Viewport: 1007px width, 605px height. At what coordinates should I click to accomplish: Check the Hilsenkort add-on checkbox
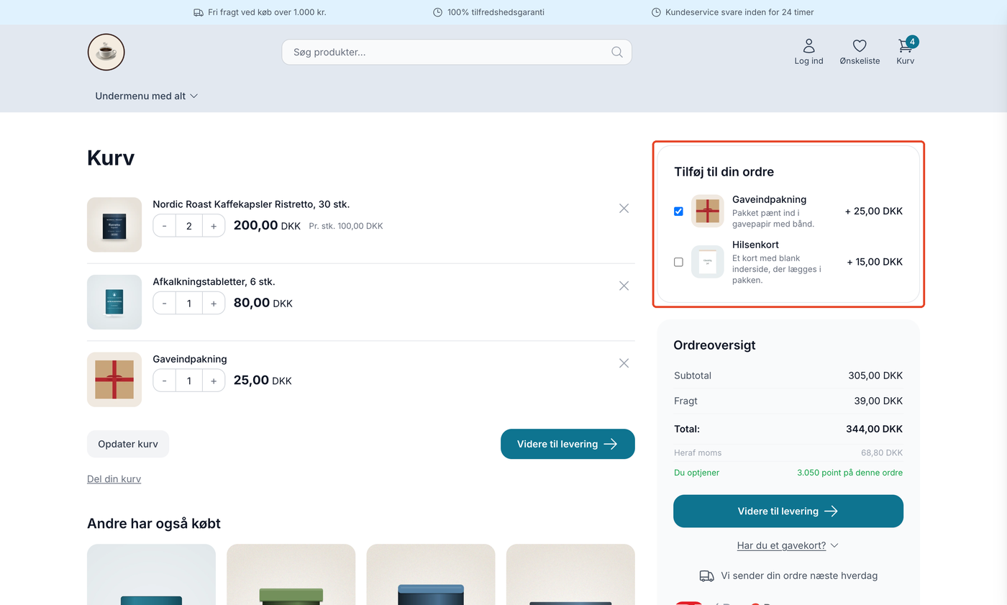pos(678,262)
